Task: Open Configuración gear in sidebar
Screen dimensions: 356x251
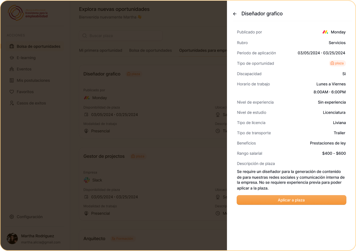Action: (x=12, y=217)
